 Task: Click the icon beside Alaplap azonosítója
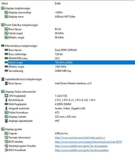point(6,12)
